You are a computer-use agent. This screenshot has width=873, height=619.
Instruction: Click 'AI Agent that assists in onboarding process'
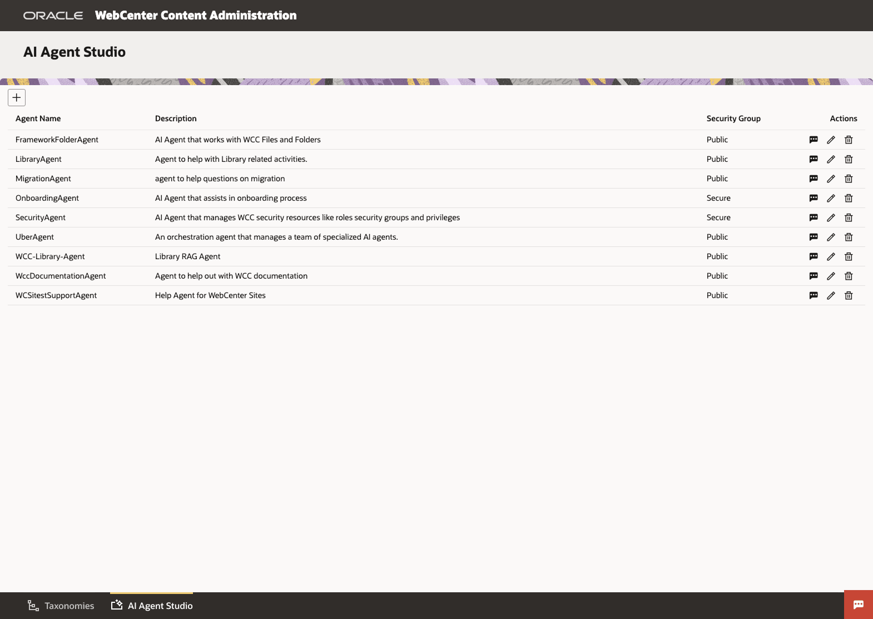(231, 198)
